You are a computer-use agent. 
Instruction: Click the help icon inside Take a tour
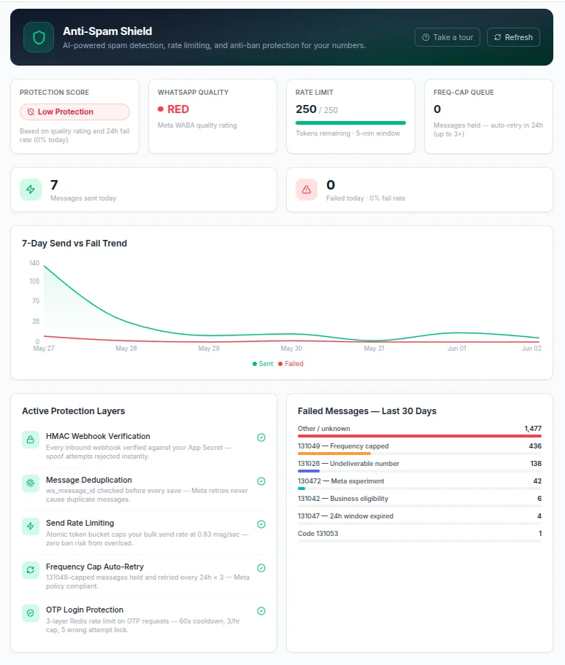426,37
